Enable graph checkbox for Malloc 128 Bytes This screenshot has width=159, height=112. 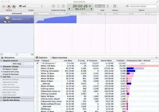(x=37, y=66)
